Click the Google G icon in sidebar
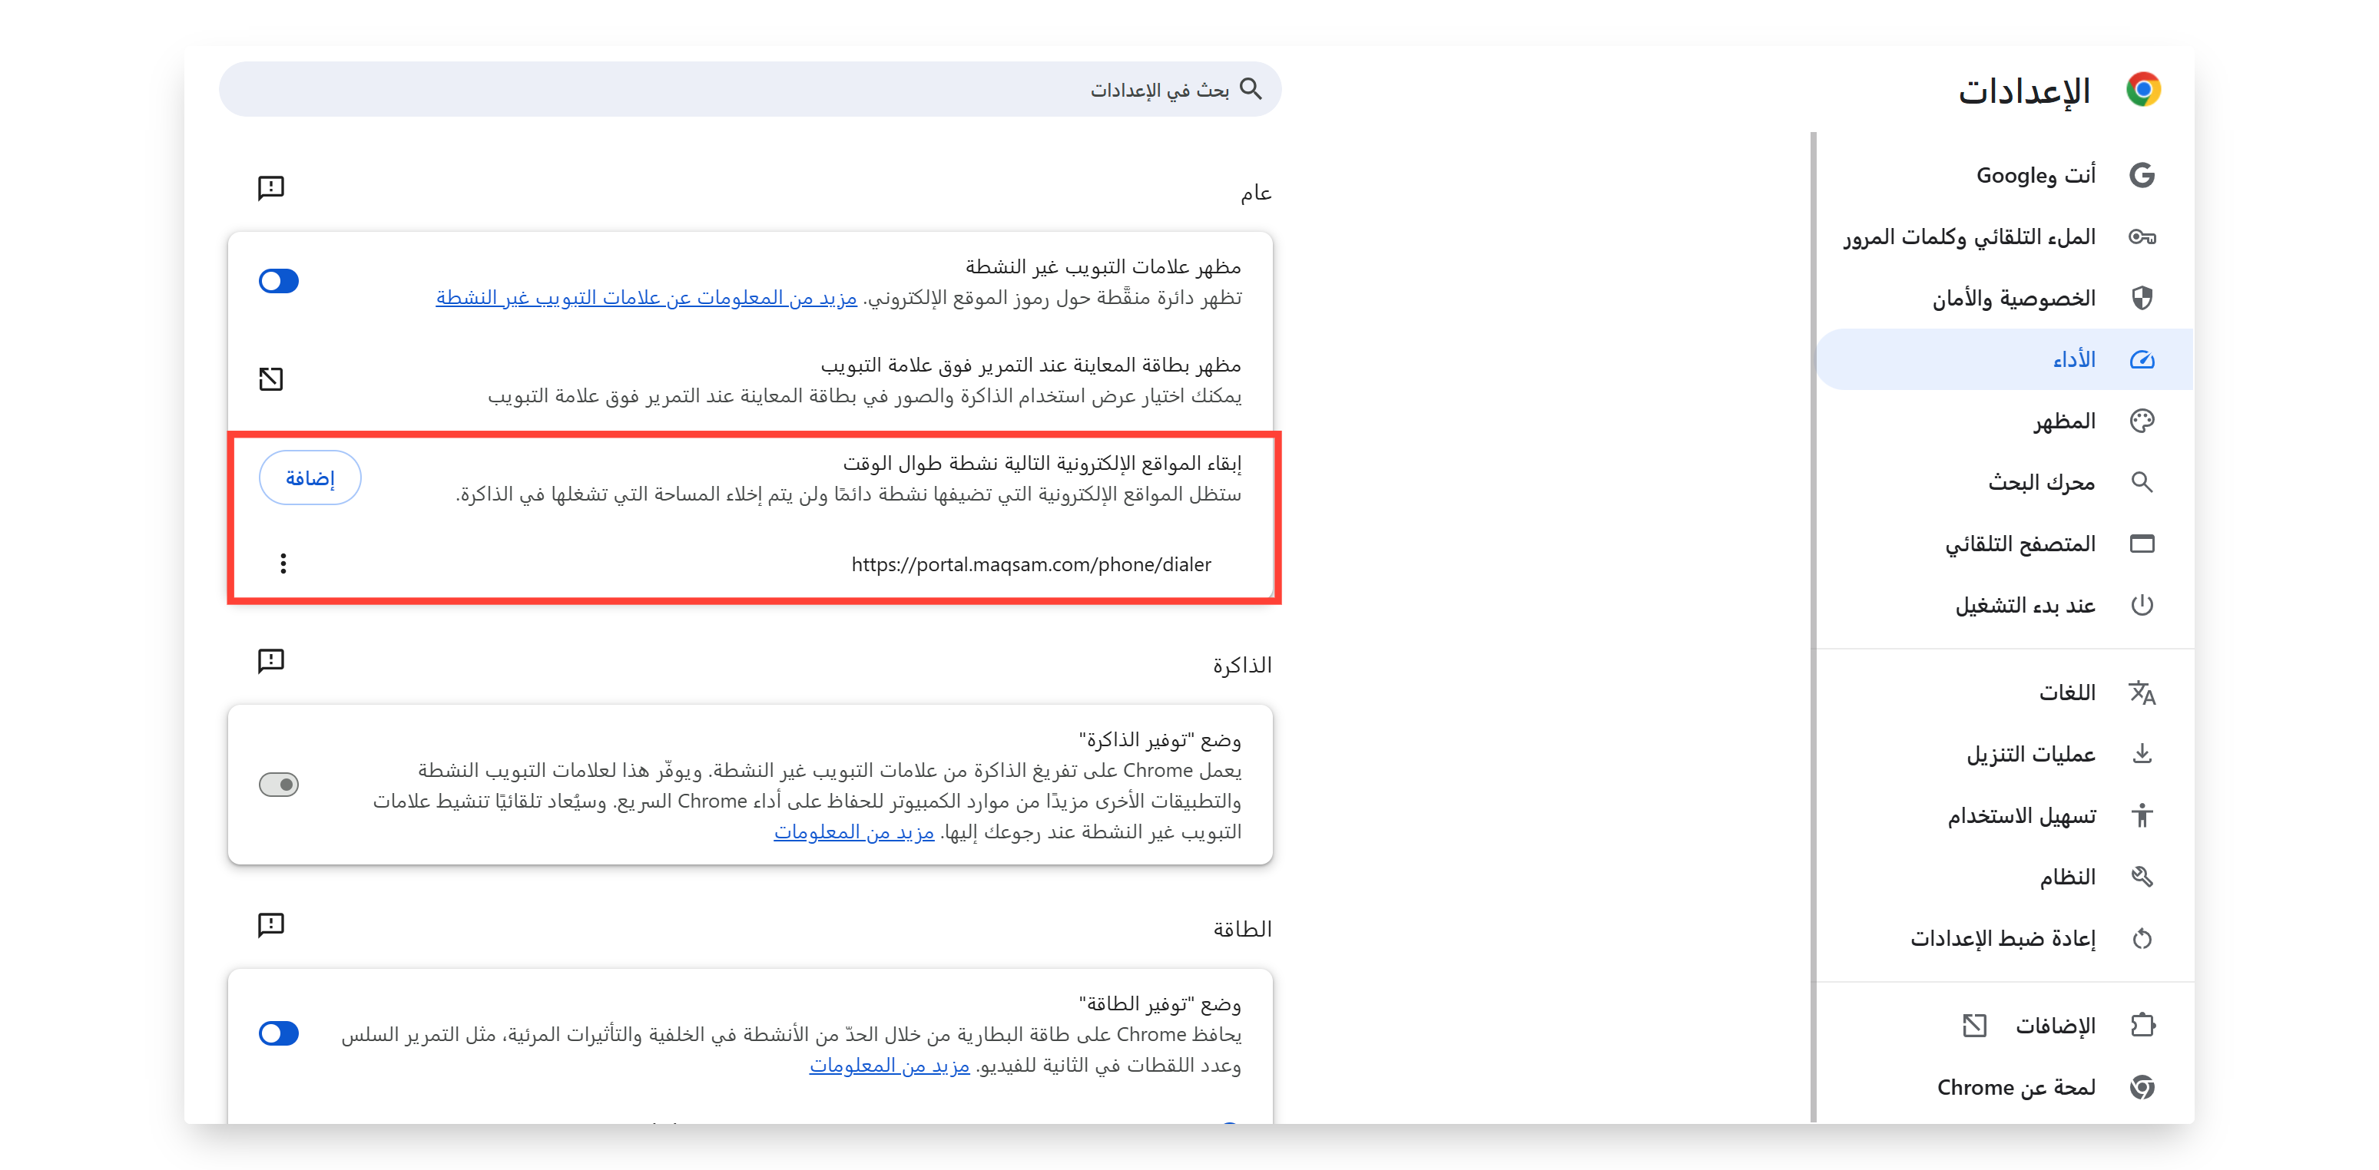This screenshot has height=1170, width=2379. (2142, 175)
